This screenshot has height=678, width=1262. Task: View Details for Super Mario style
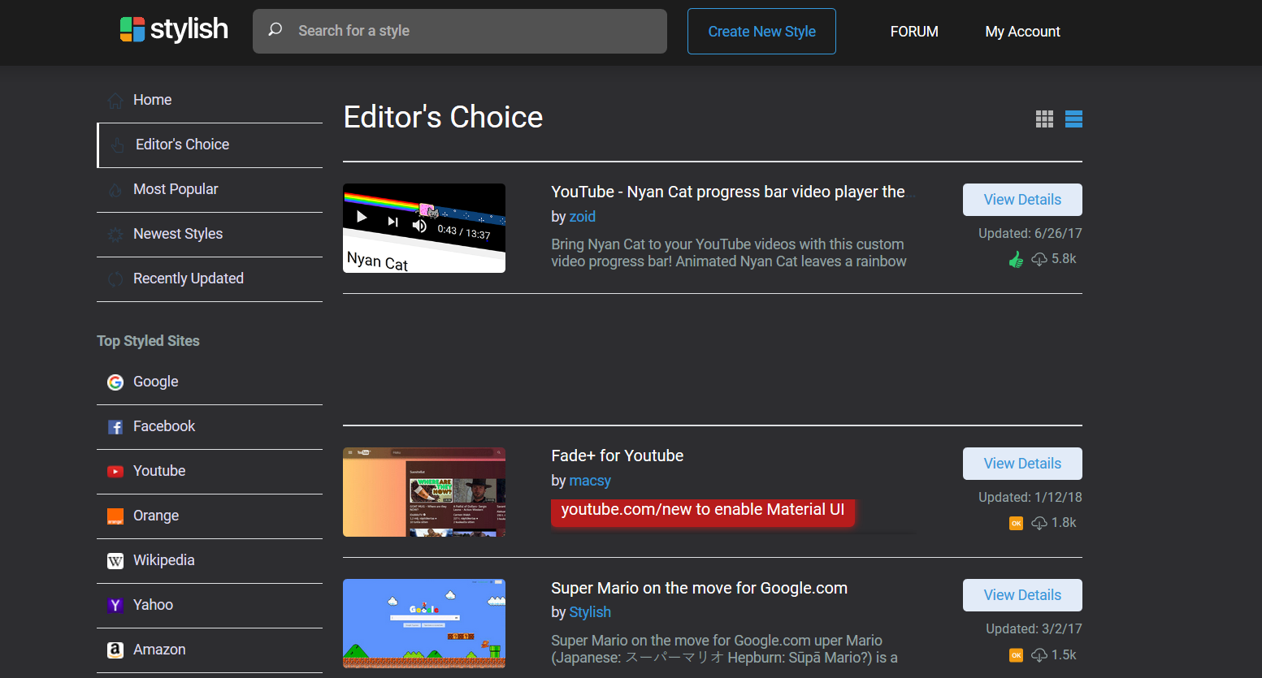click(1022, 595)
